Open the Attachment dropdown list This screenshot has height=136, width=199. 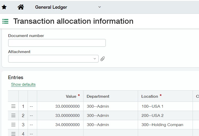click(x=95, y=59)
